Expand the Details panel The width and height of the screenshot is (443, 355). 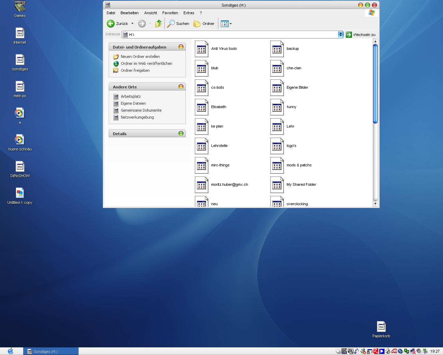181,133
